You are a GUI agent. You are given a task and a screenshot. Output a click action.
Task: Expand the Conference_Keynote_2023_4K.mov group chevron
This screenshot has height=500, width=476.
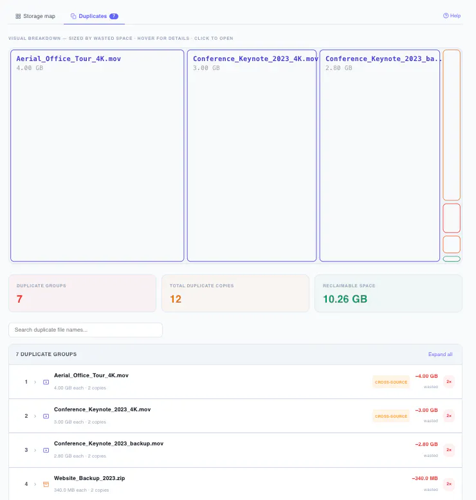pos(35,416)
